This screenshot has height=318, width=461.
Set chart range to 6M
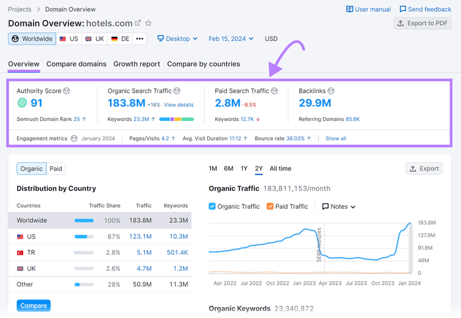[229, 169]
